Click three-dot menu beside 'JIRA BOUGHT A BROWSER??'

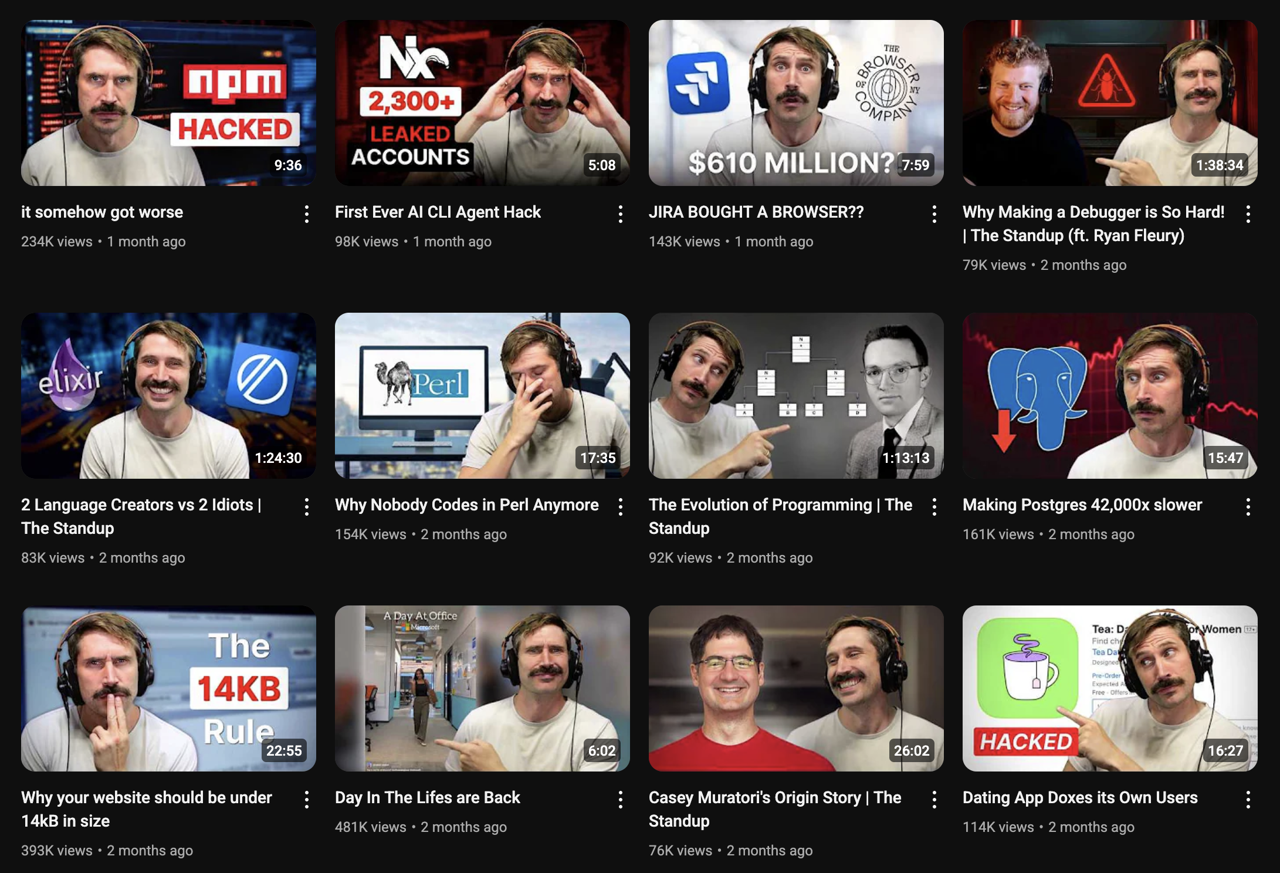934,214
